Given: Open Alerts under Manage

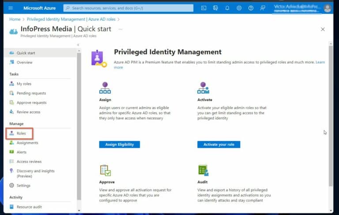Looking at the screenshot, I should coord(22,152).
